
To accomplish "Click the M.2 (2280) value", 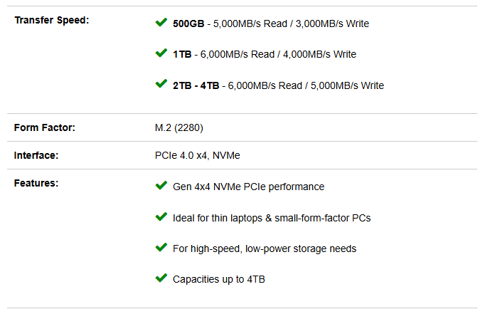I will [x=179, y=127].
